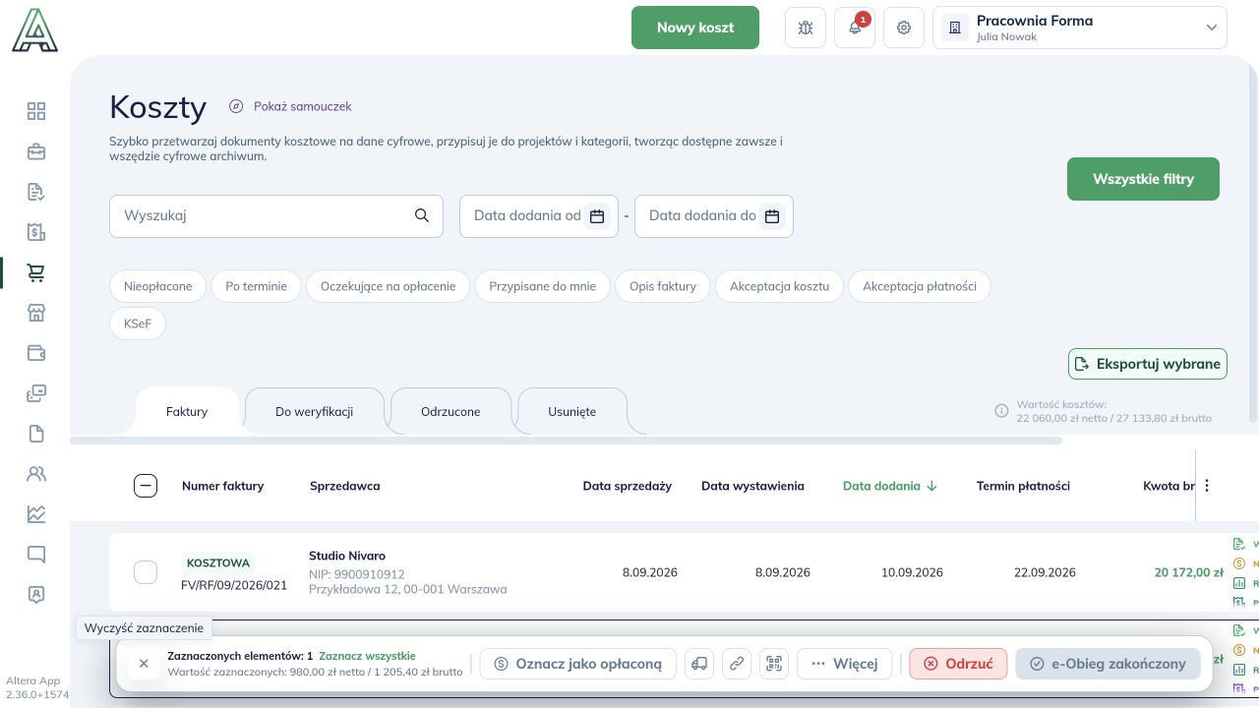Click the Altera logo at top left
Viewport: 1259px width, 708px height.
point(35,29)
